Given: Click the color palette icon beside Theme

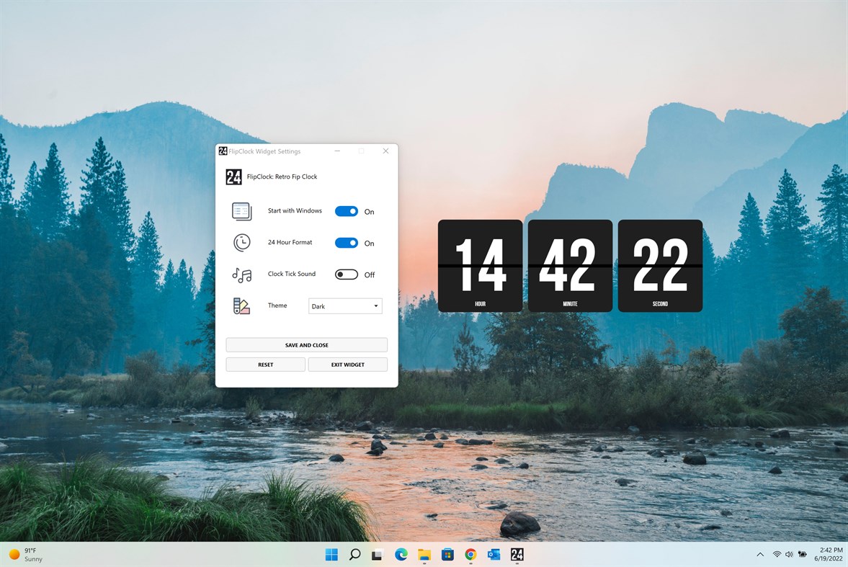Looking at the screenshot, I should (x=241, y=305).
